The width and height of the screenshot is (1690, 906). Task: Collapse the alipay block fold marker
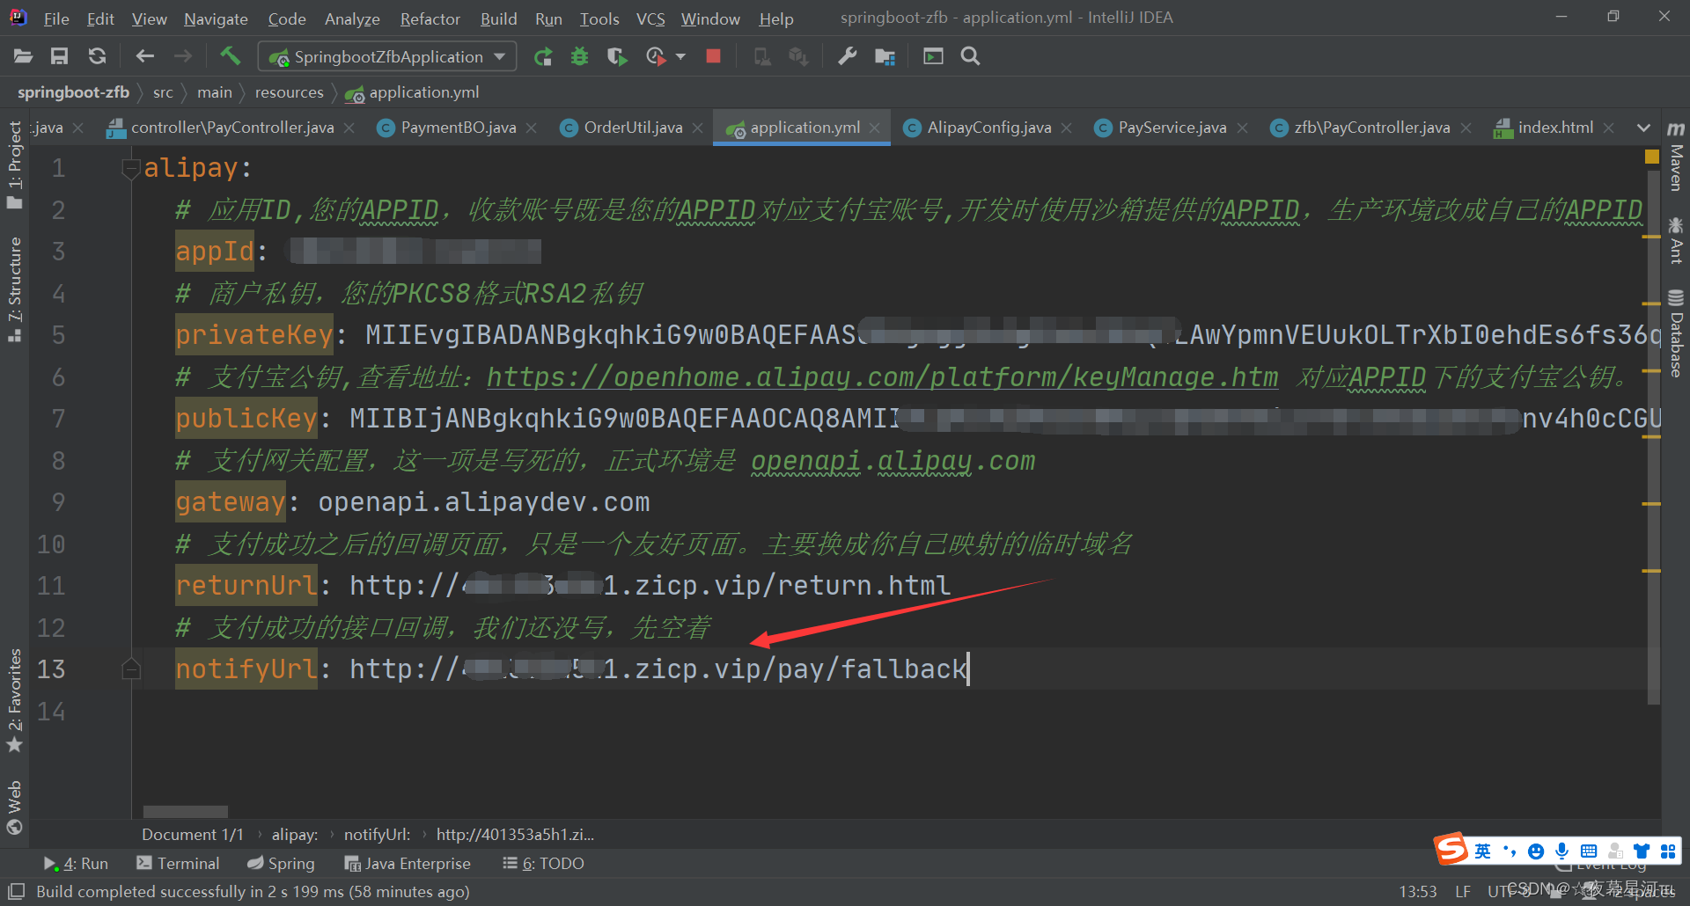(x=131, y=168)
